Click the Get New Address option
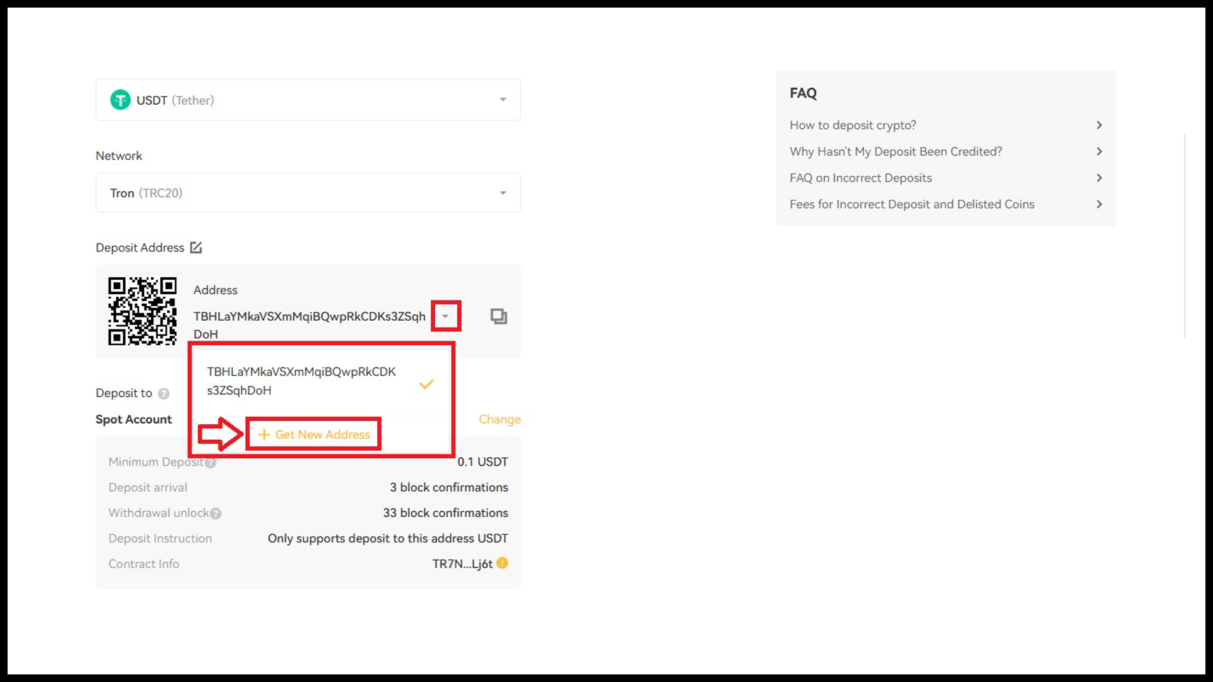This screenshot has height=682, width=1213. point(314,434)
